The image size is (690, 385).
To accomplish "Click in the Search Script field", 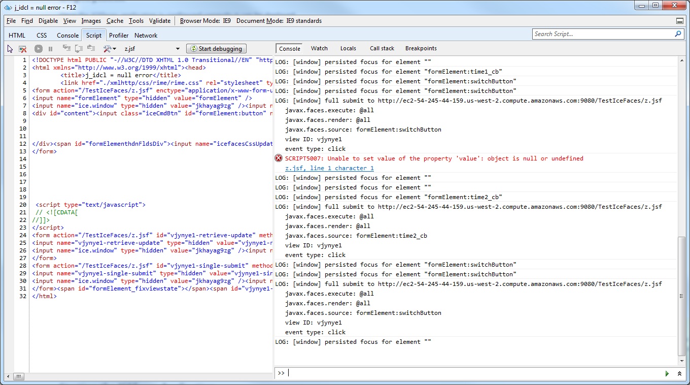I will 603,34.
